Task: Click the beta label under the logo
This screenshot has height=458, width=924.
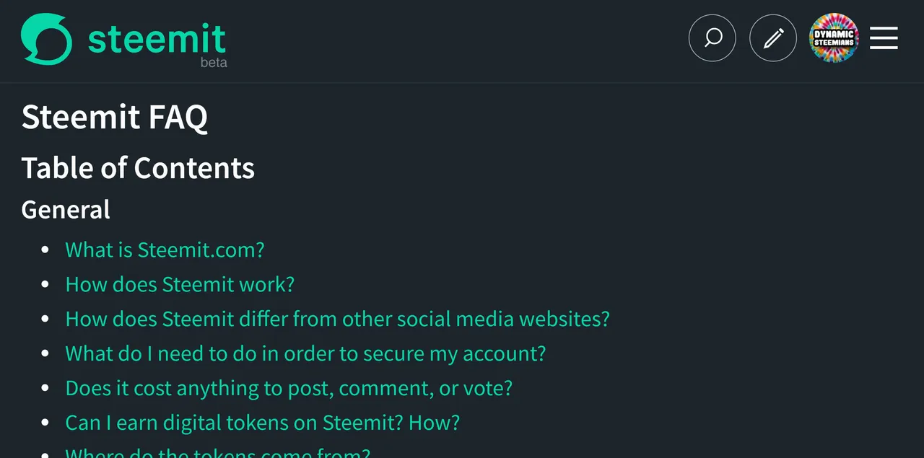Action: 214,63
